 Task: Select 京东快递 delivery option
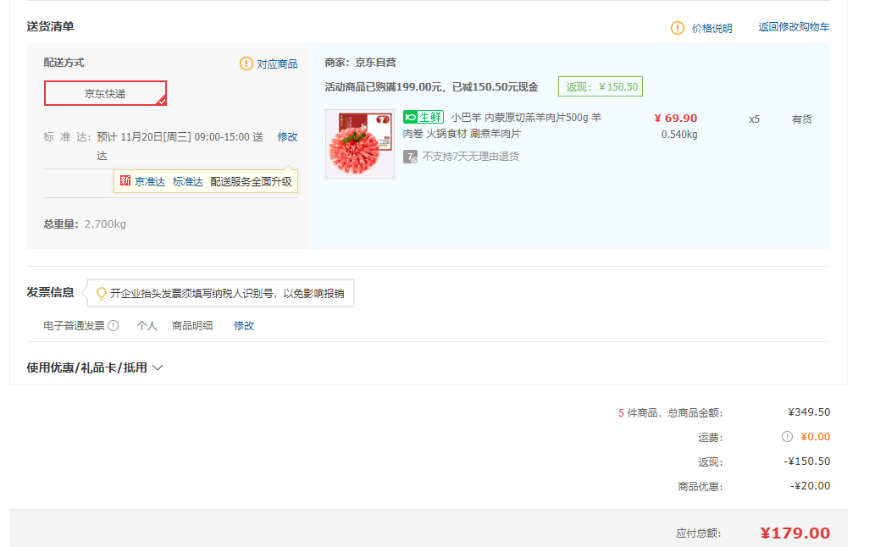106,93
